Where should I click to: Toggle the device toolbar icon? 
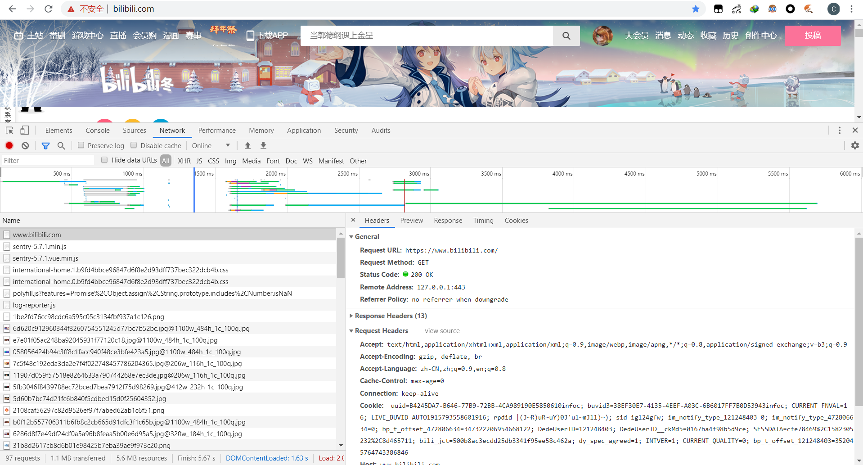tap(24, 131)
